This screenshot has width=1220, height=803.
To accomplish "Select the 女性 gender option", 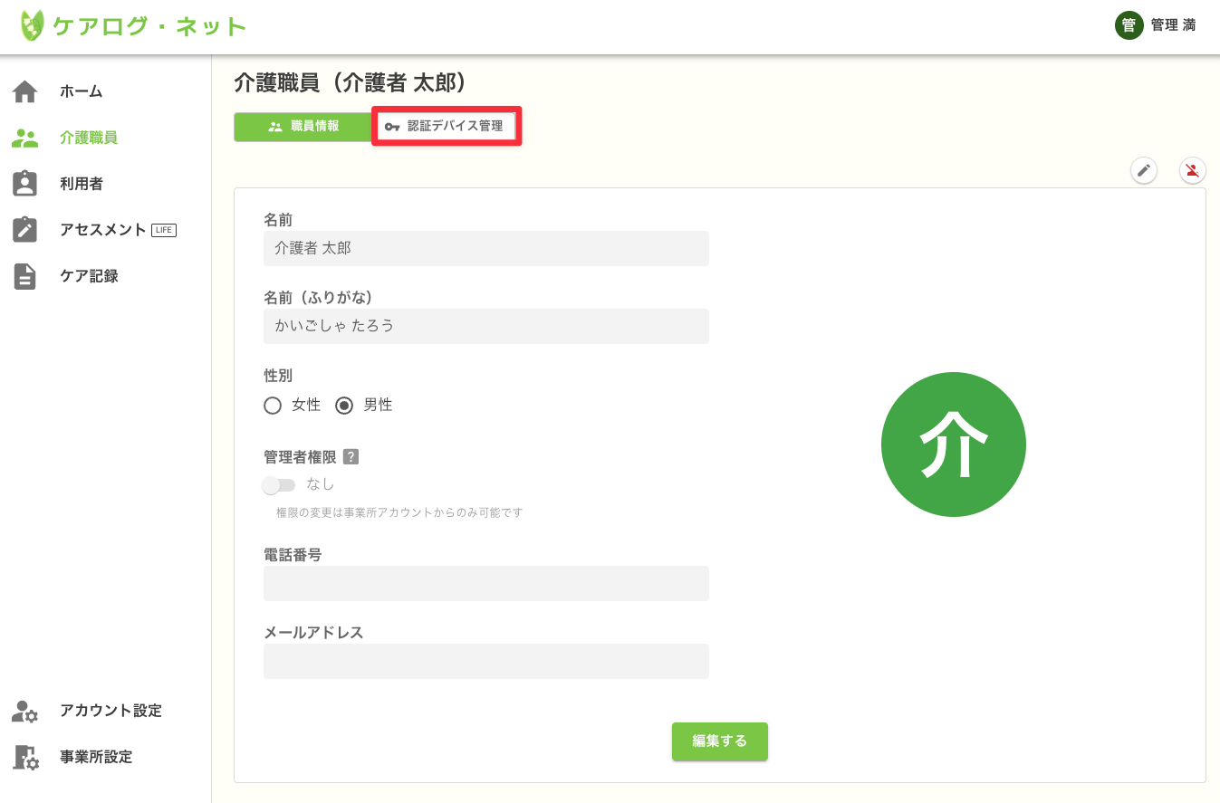I will pos(273,406).
